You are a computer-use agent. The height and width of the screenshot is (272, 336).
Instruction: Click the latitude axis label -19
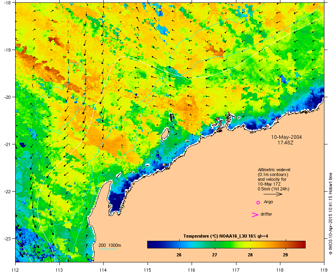pos(7,50)
